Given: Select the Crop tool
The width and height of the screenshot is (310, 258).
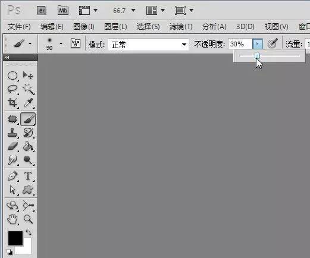Looking at the screenshot, I should pos(12,103).
